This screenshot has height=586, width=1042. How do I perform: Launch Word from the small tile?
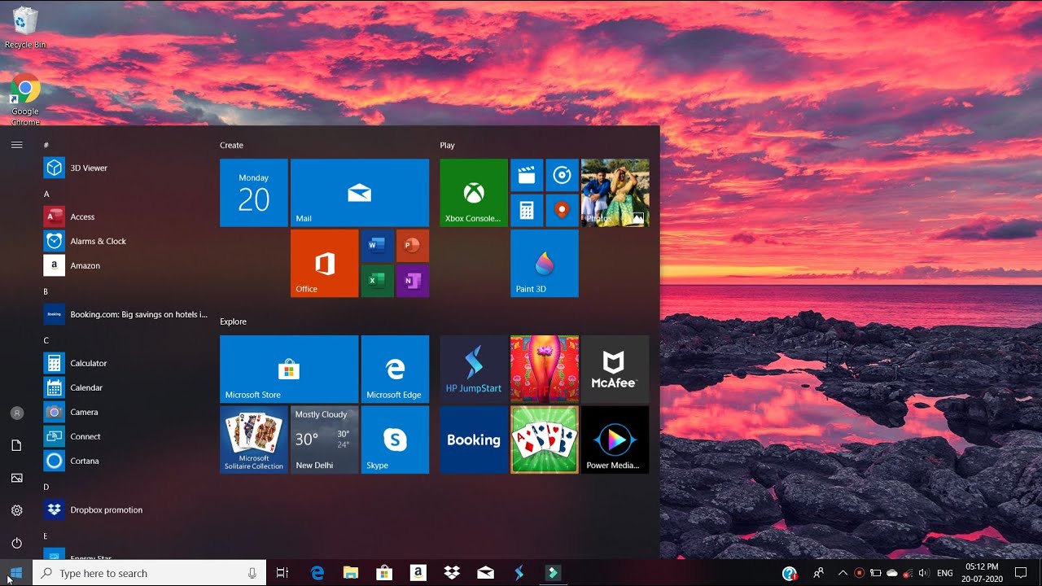[x=377, y=245]
